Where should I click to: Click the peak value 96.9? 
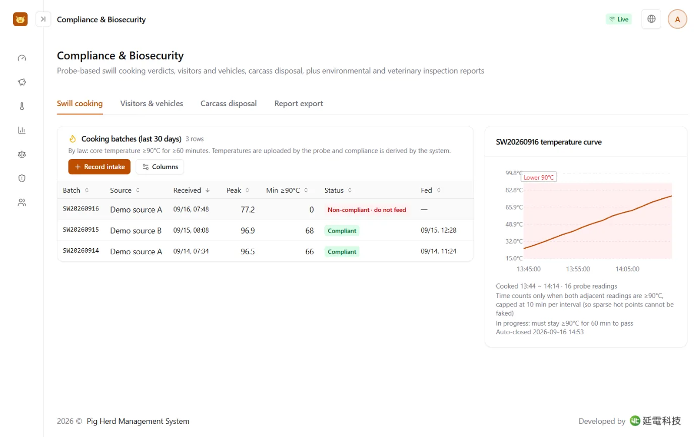tap(248, 231)
